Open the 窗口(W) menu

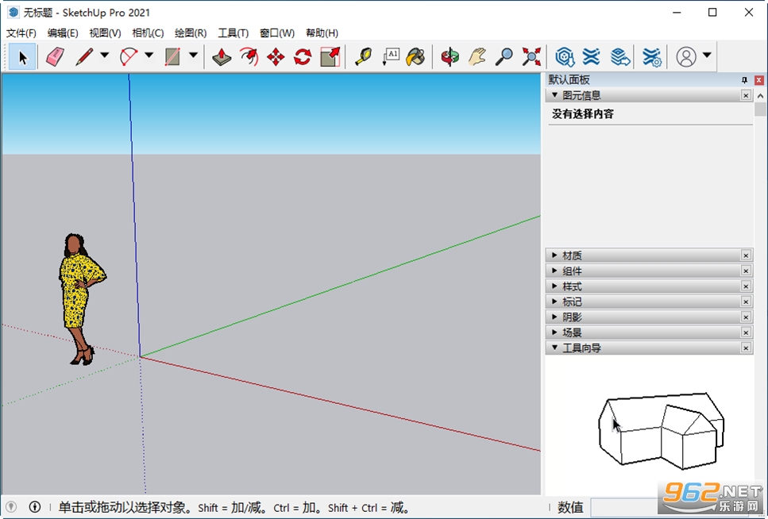pos(277,33)
